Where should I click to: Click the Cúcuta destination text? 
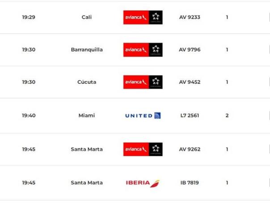tap(87, 82)
